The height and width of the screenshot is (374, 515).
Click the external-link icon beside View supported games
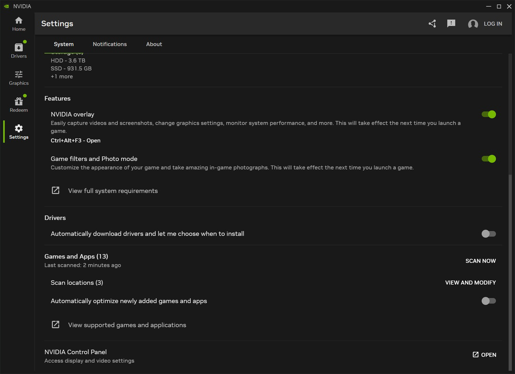pos(56,325)
